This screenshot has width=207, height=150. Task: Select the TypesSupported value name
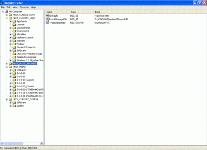point(57,23)
